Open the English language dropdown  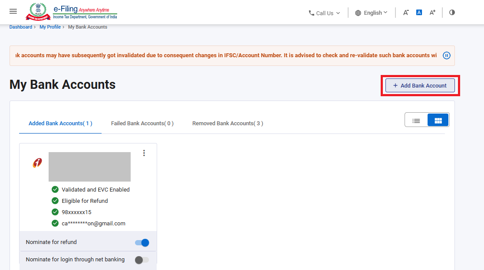[x=371, y=13]
